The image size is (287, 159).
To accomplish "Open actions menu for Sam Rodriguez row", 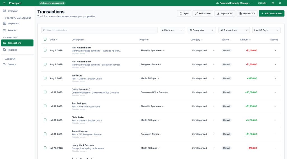I will coord(275,106).
